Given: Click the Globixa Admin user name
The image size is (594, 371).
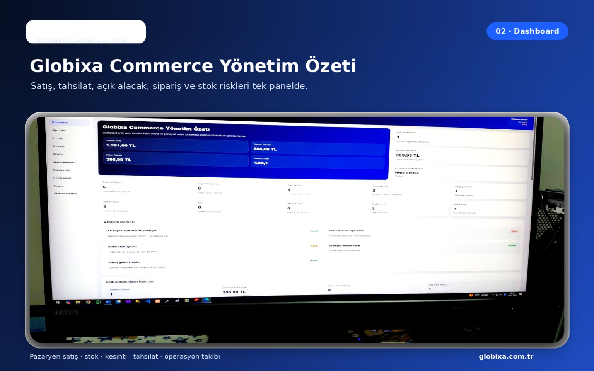Looking at the screenshot, I should point(519,119).
